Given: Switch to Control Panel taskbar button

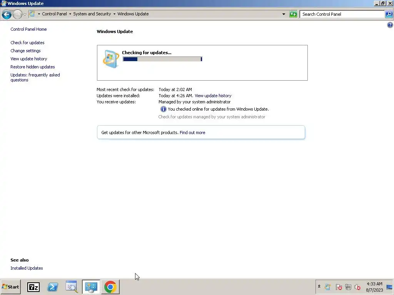Looking at the screenshot, I should pos(91,287).
